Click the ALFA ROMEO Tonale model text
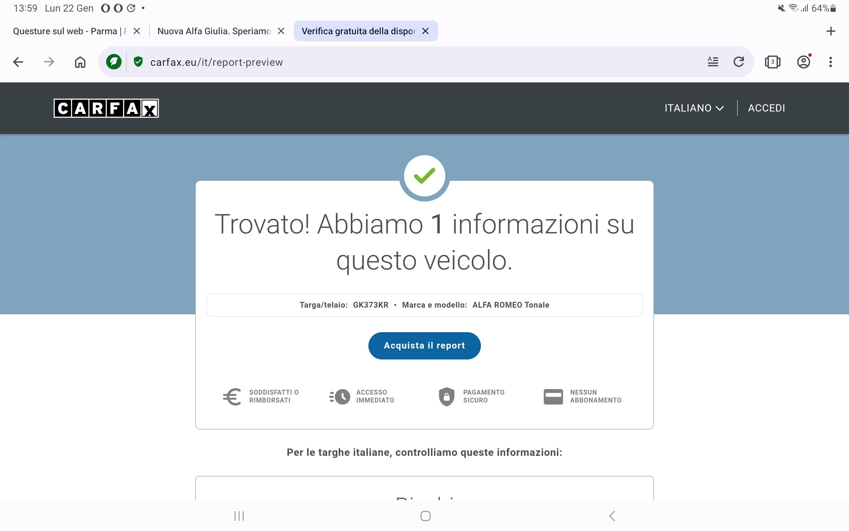Image resolution: width=849 pixels, height=531 pixels. (x=511, y=305)
